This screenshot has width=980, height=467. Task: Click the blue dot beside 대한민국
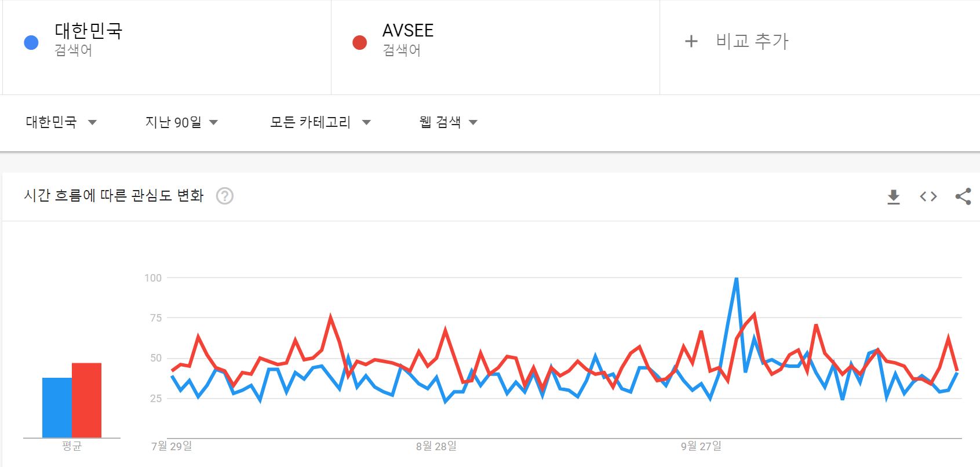(x=31, y=42)
